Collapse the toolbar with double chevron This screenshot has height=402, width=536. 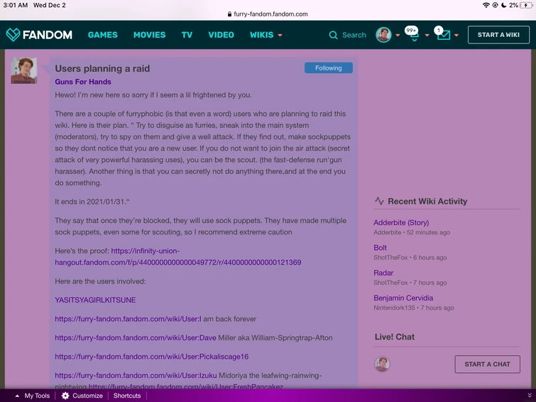(530, 396)
